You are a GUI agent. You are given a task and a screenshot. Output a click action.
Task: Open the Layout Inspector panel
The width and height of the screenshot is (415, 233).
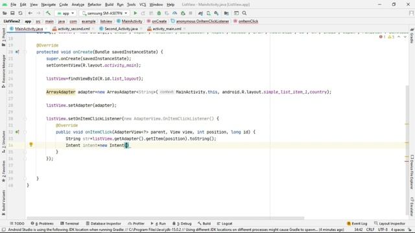pyautogui.click(x=390, y=223)
